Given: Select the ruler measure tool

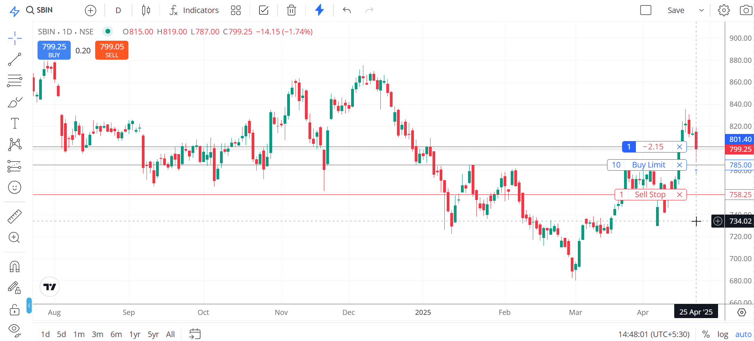Looking at the screenshot, I should [x=15, y=217].
